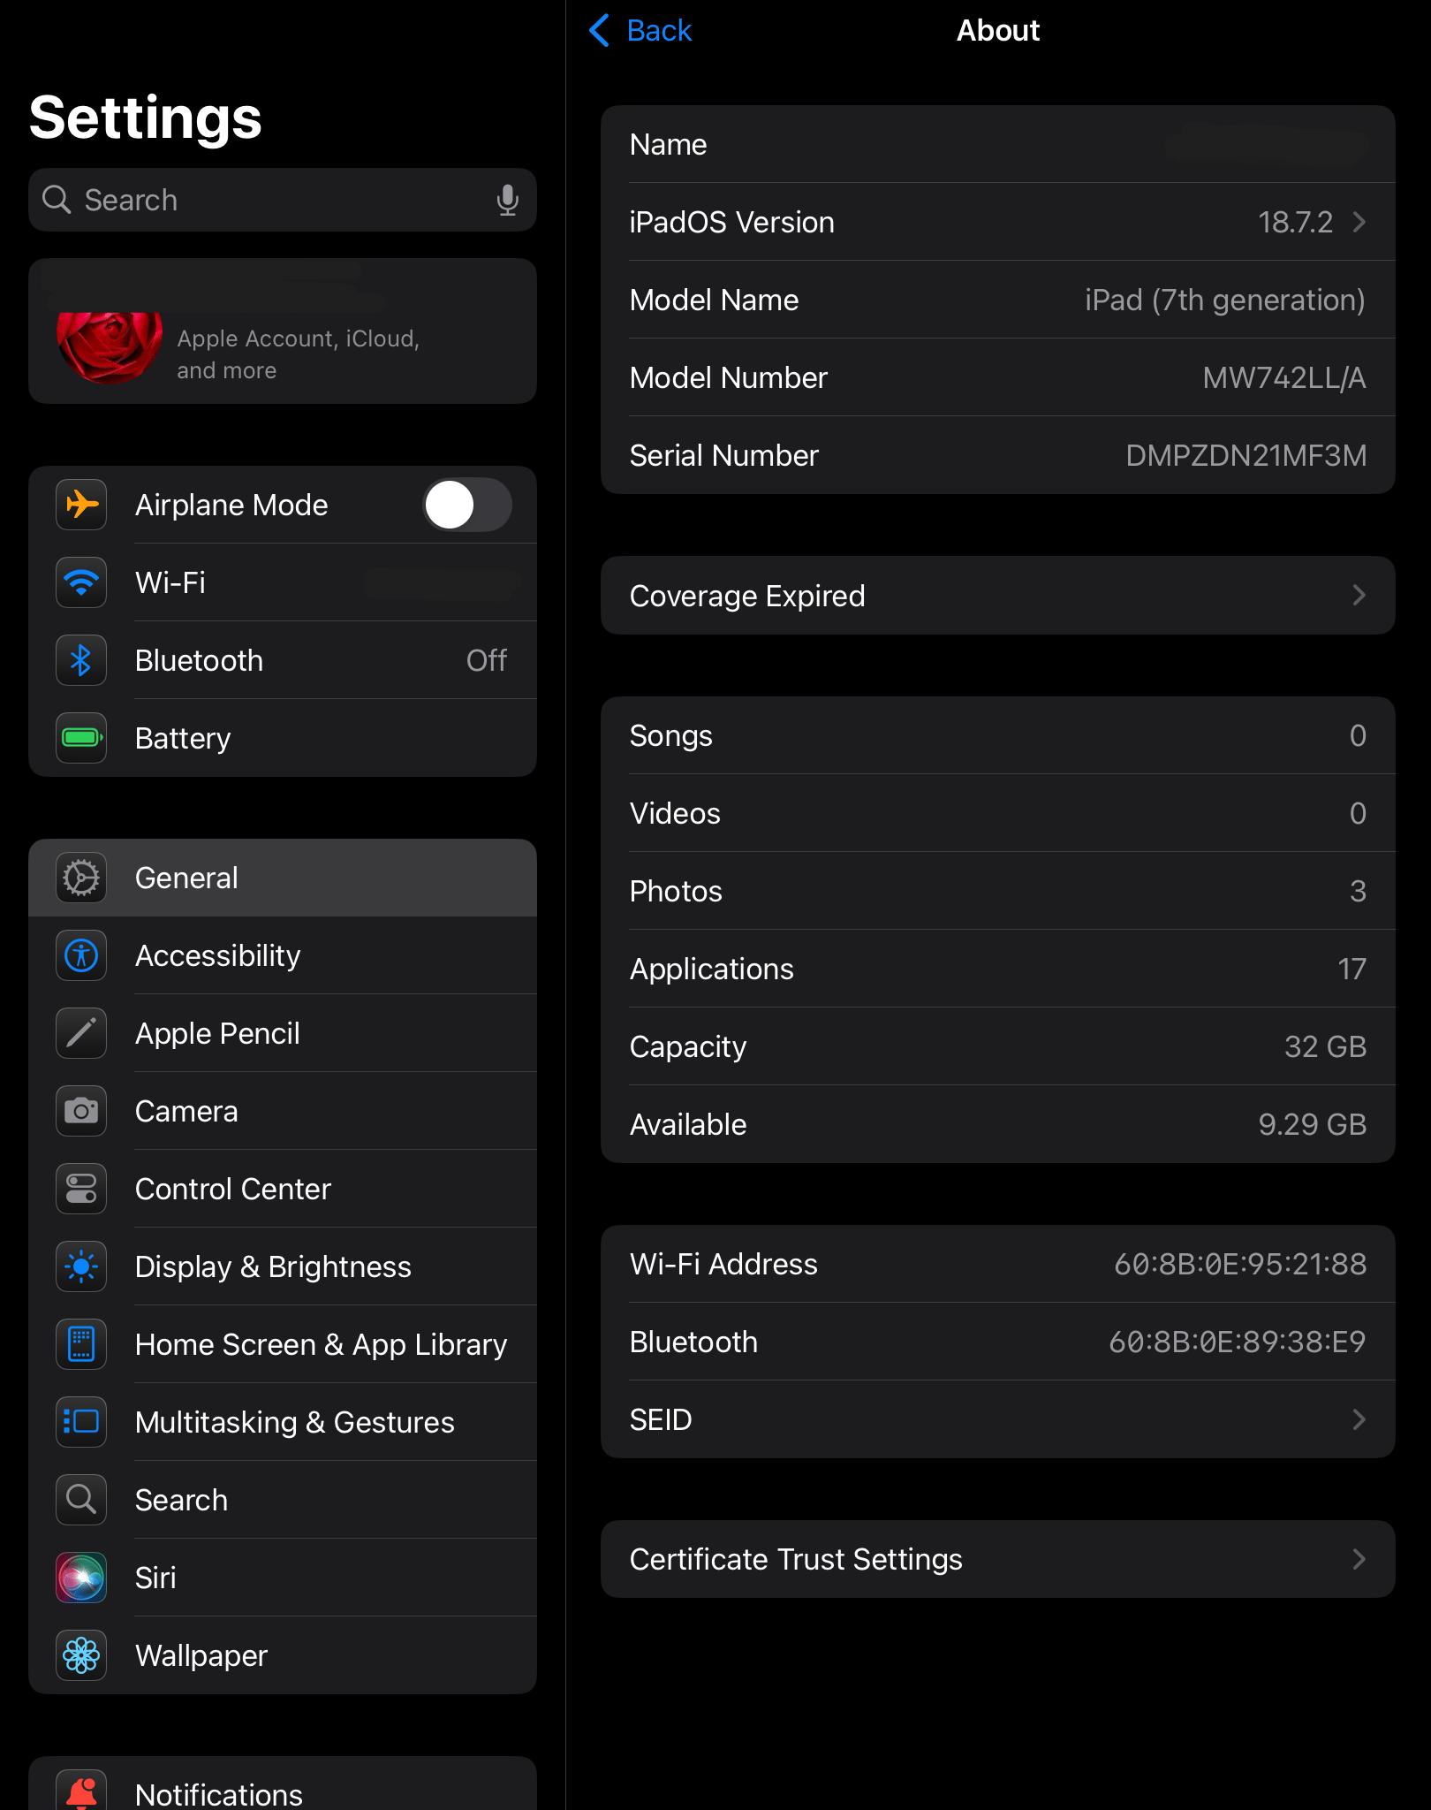This screenshot has width=1431, height=1810.
Task: Tap the Songs row label
Action: pyautogui.click(x=670, y=736)
